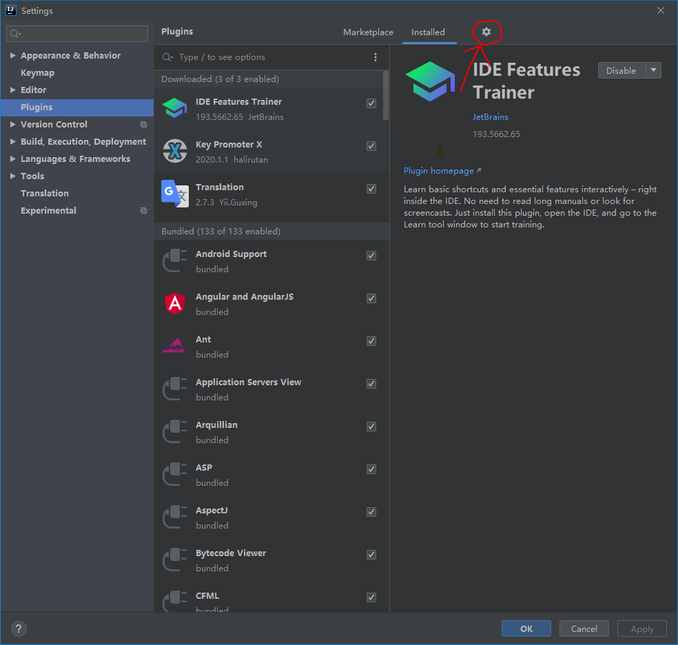678x645 pixels.
Task: Click the IDE Features Trainer plugin icon
Action: tap(174, 108)
